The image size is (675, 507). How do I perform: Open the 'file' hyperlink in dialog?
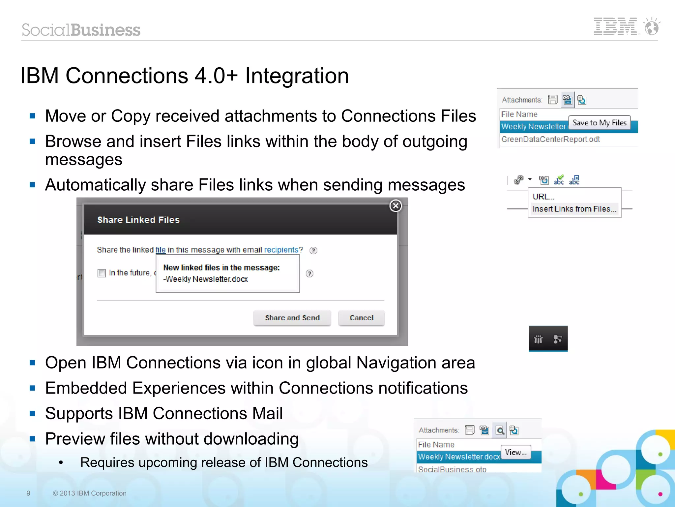[x=161, y=250]
